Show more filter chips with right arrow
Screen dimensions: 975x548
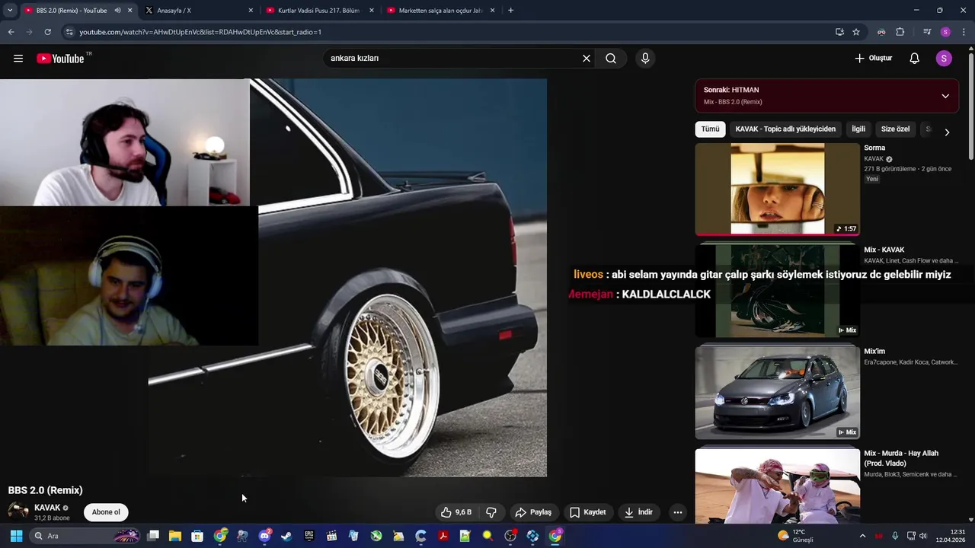tap(947, 132)
